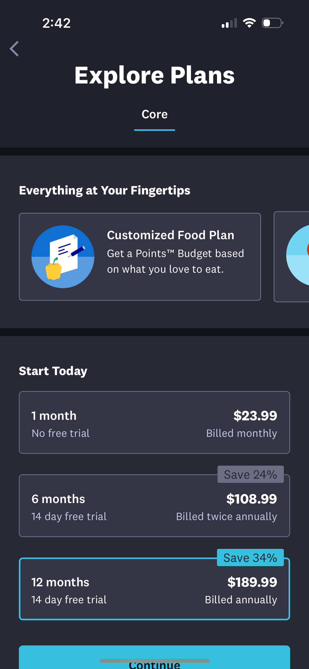Viewport: 309px width, 669px height.
Task: Tap the $108.99 six-month price
Action: pos(252,499)
